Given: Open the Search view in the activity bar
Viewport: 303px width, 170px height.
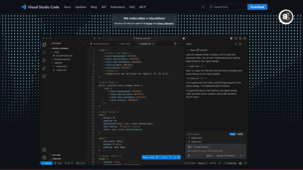Looking at the screenshot, I should (x=44, y=52).
